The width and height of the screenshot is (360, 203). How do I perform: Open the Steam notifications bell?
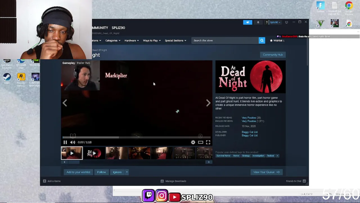pos(258,22)
